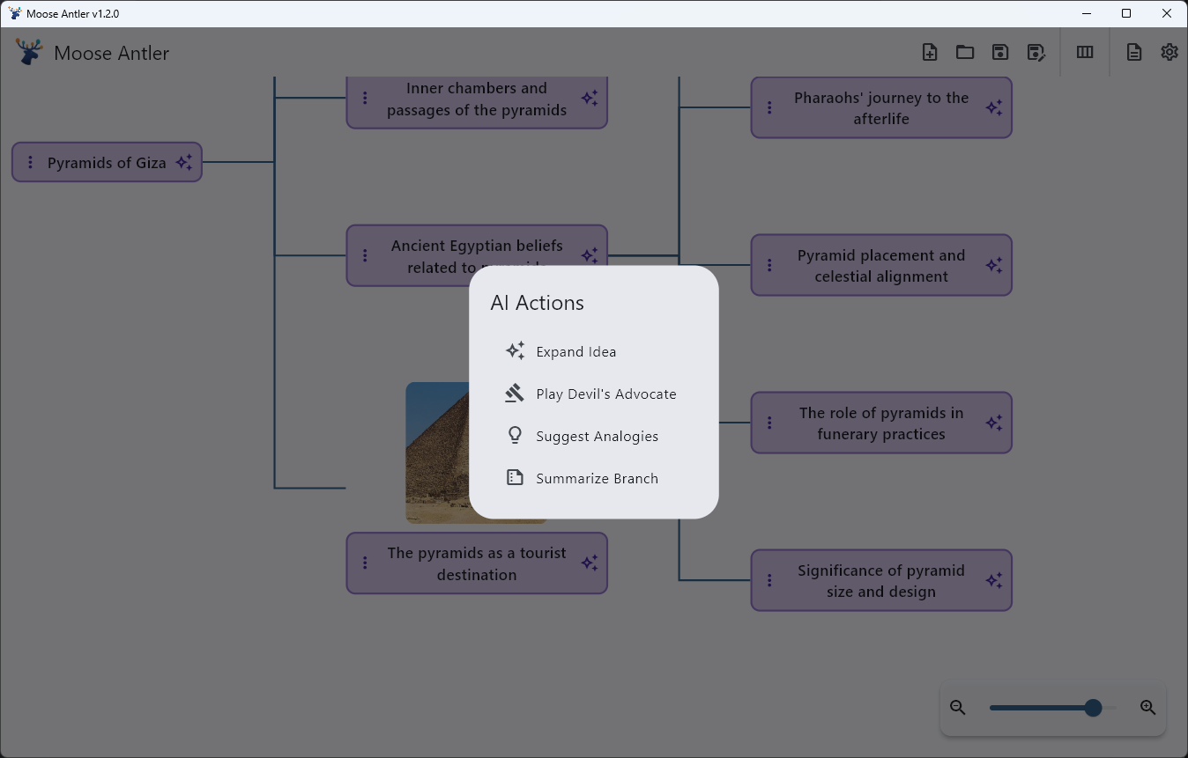Screen dimensions: 1188x758
Task: Open AI sparkle on Pharaohs' journey node
Action: (x=994, y=107)
